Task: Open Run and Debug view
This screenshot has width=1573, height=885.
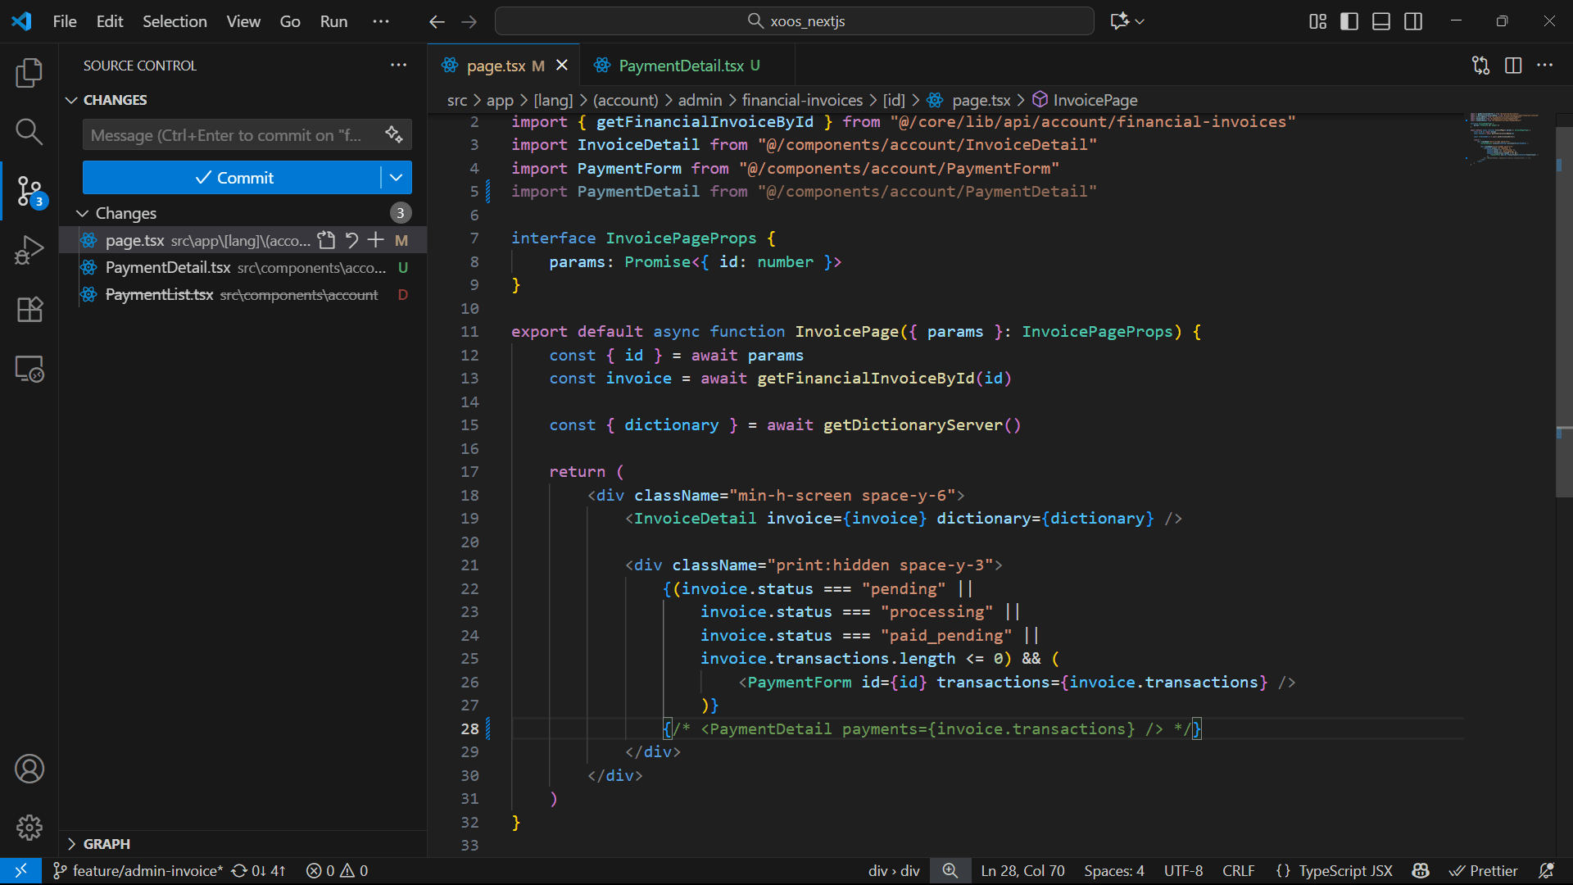Action: click(x=29, y=250)
